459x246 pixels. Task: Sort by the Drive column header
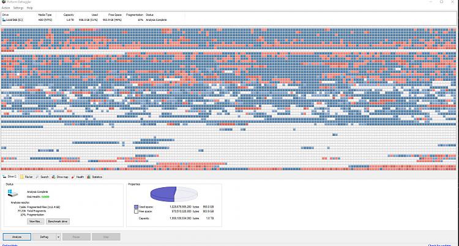[x=6, y=15]
